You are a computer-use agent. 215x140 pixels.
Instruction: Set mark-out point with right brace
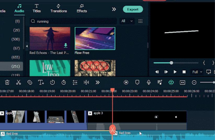pos(213,63)
